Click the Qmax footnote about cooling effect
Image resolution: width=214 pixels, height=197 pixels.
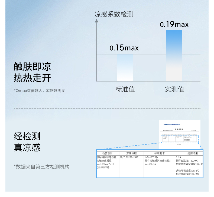39,91
